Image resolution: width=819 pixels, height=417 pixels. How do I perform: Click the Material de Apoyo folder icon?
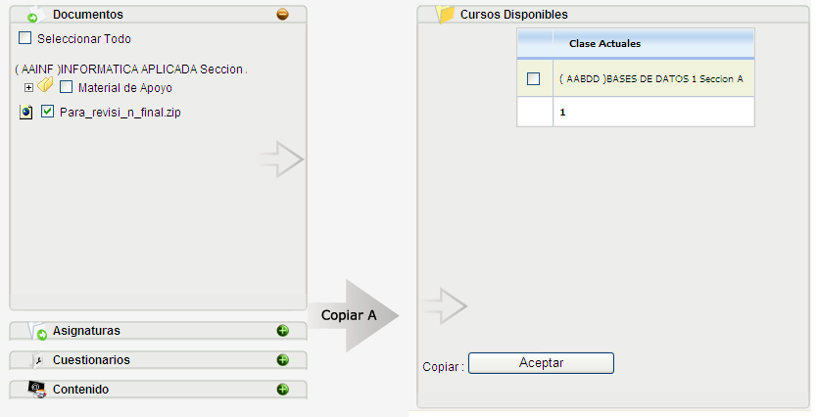(45, 86)
